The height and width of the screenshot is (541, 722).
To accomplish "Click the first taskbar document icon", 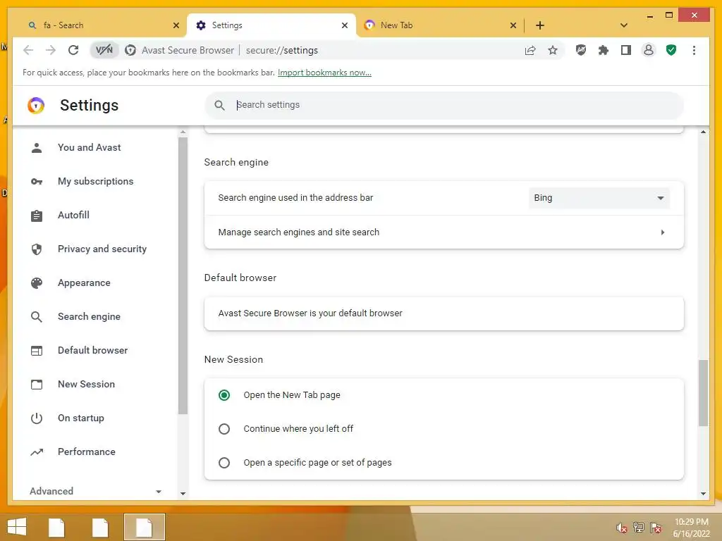I will coord(56,527).
